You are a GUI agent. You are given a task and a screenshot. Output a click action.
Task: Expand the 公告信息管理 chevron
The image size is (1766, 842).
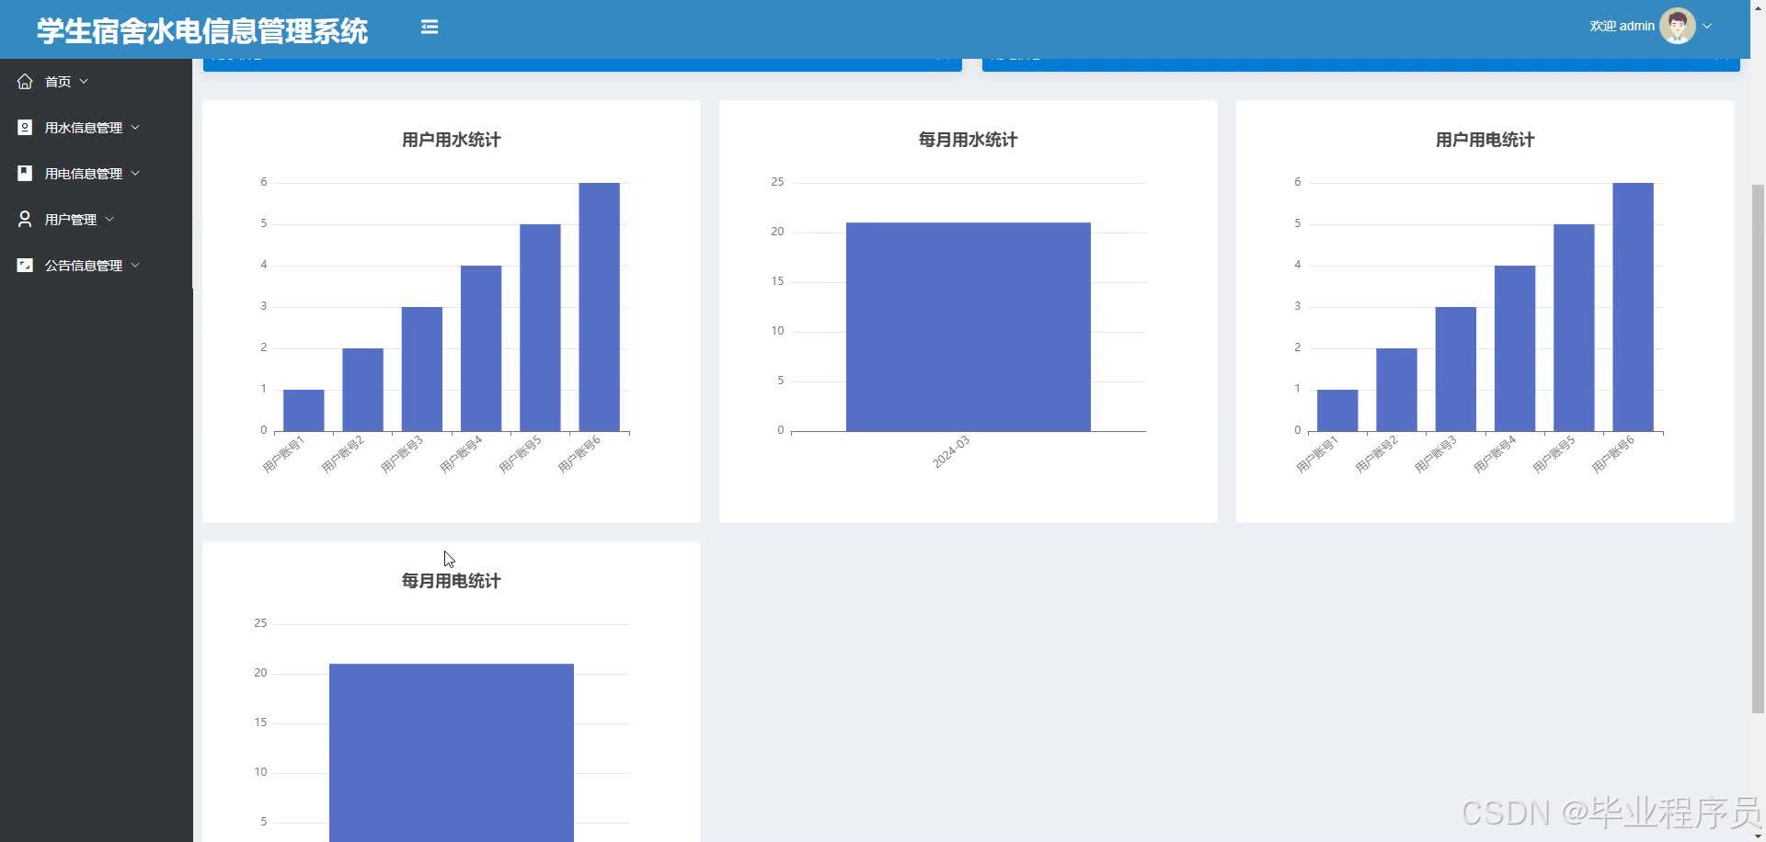[135, 266]
